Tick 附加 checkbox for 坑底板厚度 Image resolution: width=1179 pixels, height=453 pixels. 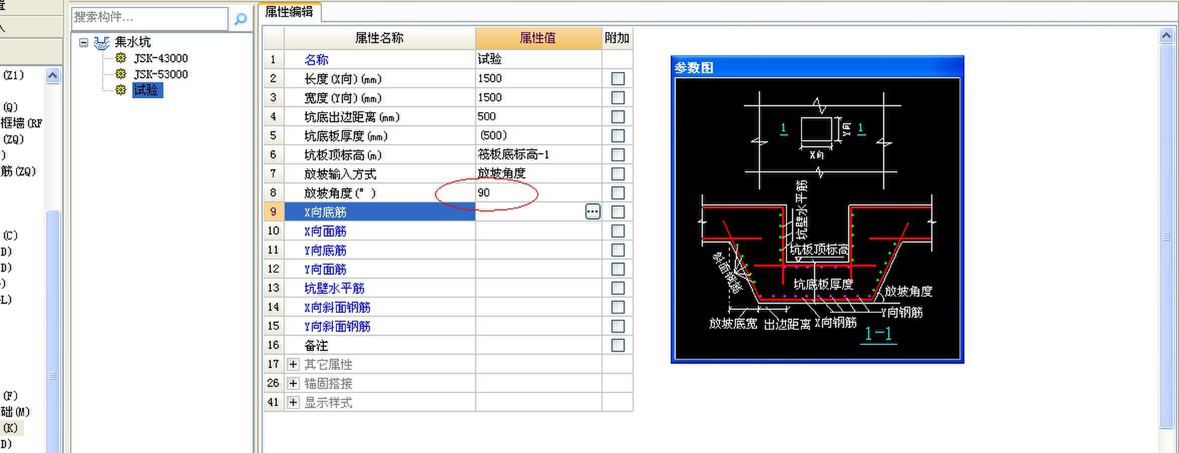coord(618,136)
